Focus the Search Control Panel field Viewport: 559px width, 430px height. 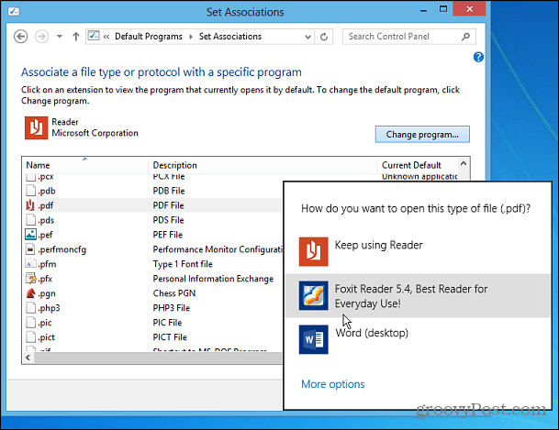[408, 37]
